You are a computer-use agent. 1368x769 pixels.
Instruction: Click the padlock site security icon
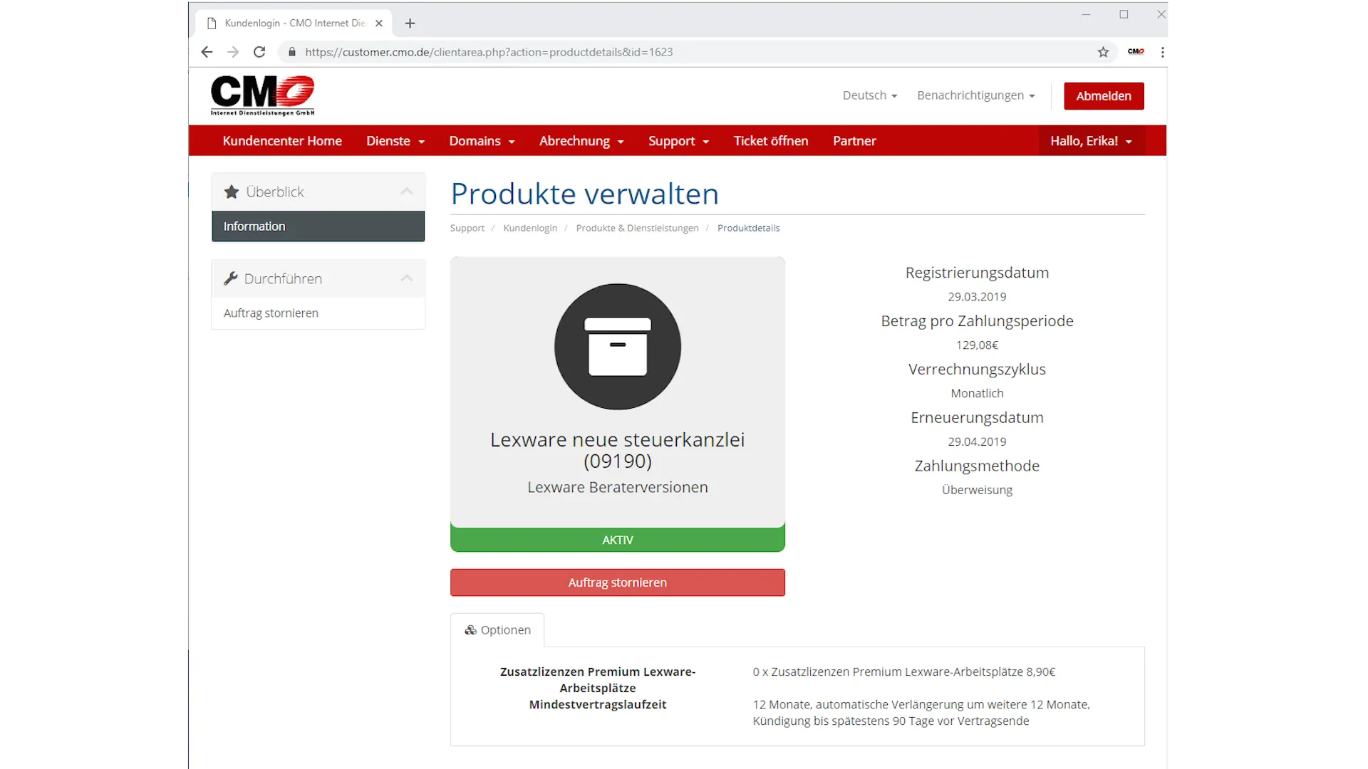point(291,52)
